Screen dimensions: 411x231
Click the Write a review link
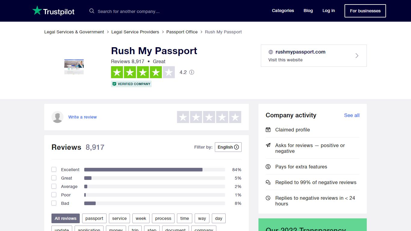click(x=82, y=117)
